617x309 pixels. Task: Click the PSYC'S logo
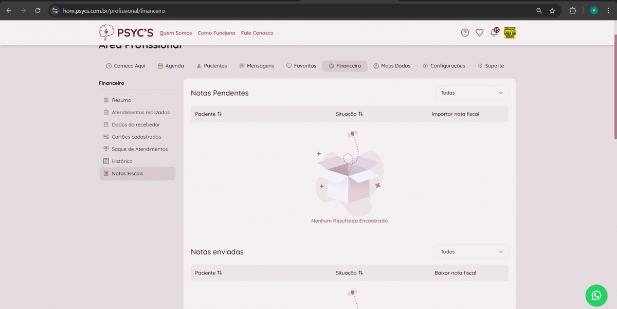pyautogui.click(x=126, y=33)
